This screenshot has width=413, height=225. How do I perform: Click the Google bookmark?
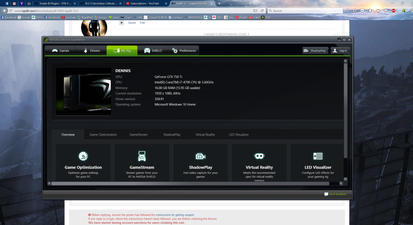click(x=24, y=17)
